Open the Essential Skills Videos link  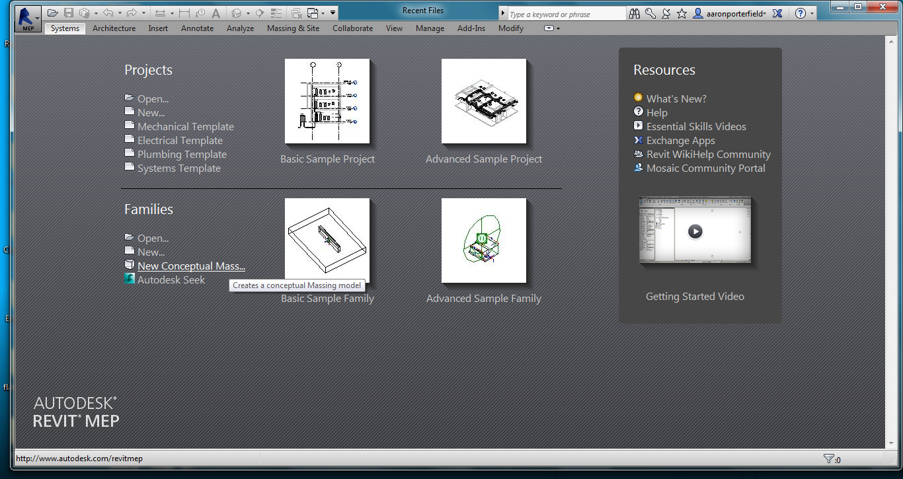tap(696, 127)
